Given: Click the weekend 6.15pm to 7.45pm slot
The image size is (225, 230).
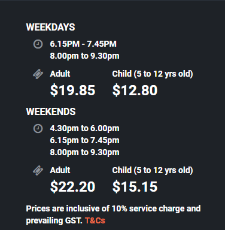Looking at the screenshot, I should [84, 141].
